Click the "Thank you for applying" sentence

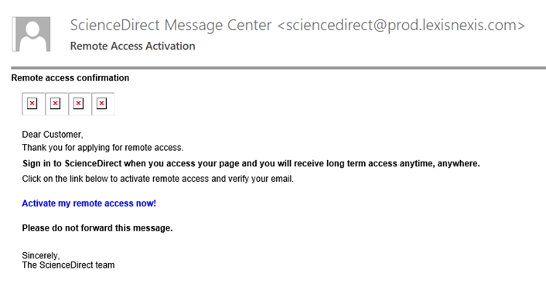103,148
